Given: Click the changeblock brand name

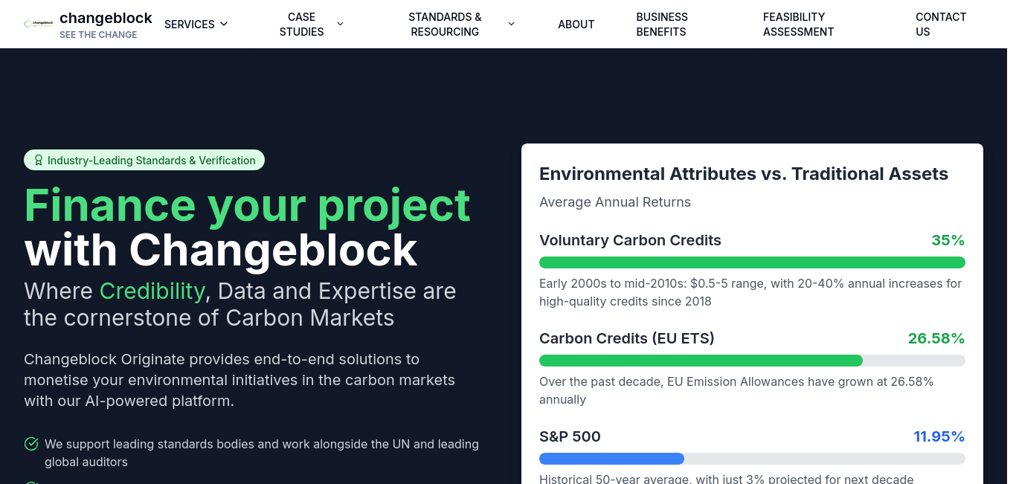Looking at the screenshot, I should 106,18.
